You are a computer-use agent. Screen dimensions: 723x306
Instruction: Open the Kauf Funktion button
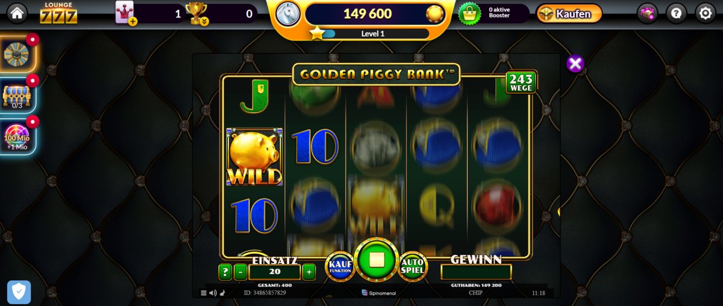(340, 266)
